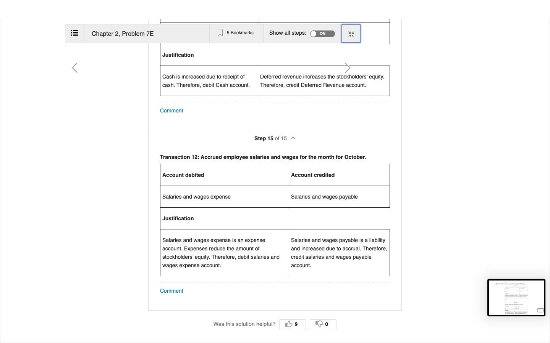Collapse Step 15 using the chevron

[293, 138]
